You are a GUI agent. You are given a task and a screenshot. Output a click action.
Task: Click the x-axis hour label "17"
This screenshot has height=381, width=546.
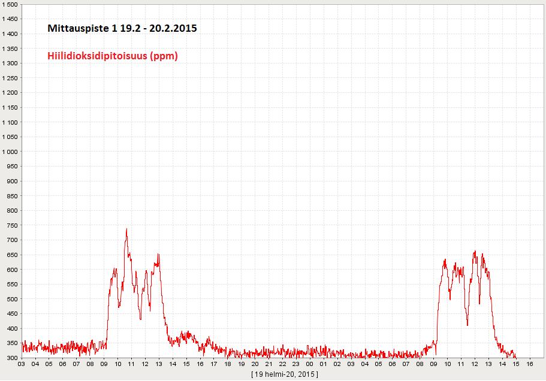[214, 364]
